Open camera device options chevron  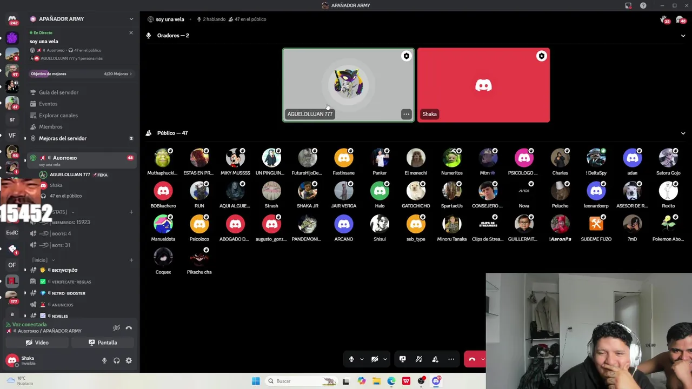[x=385, y=359]
